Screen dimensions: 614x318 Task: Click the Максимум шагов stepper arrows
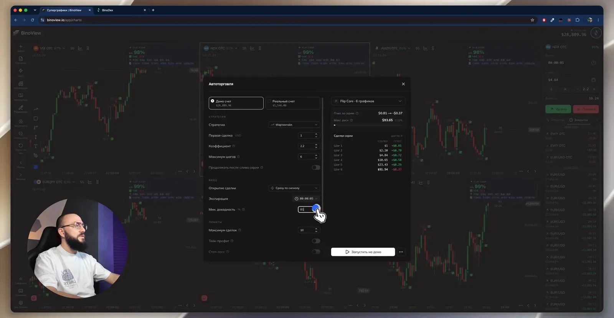pos(316,157)
